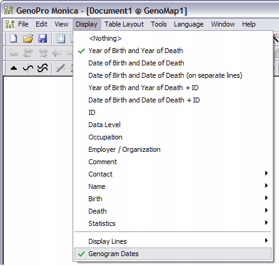Click the GenoPro title bar app icon

click(x=9, y=10)
